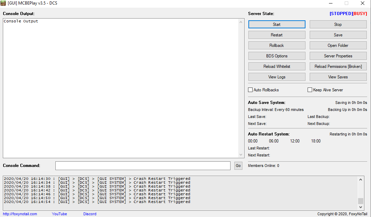Viewport: 371px width, 217px height.
Task: Open the Discord link
Action: (90, 214)
